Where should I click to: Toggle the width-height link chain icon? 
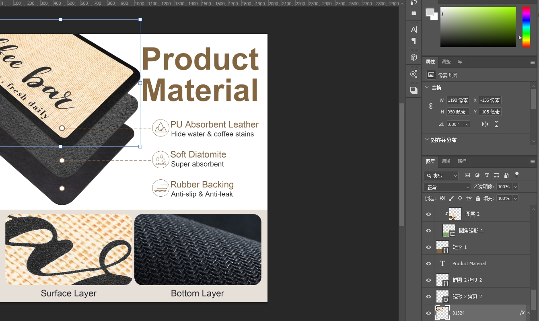(431, 106)
